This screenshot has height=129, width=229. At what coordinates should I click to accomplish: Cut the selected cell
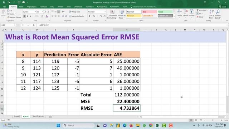tap(10, 10)
